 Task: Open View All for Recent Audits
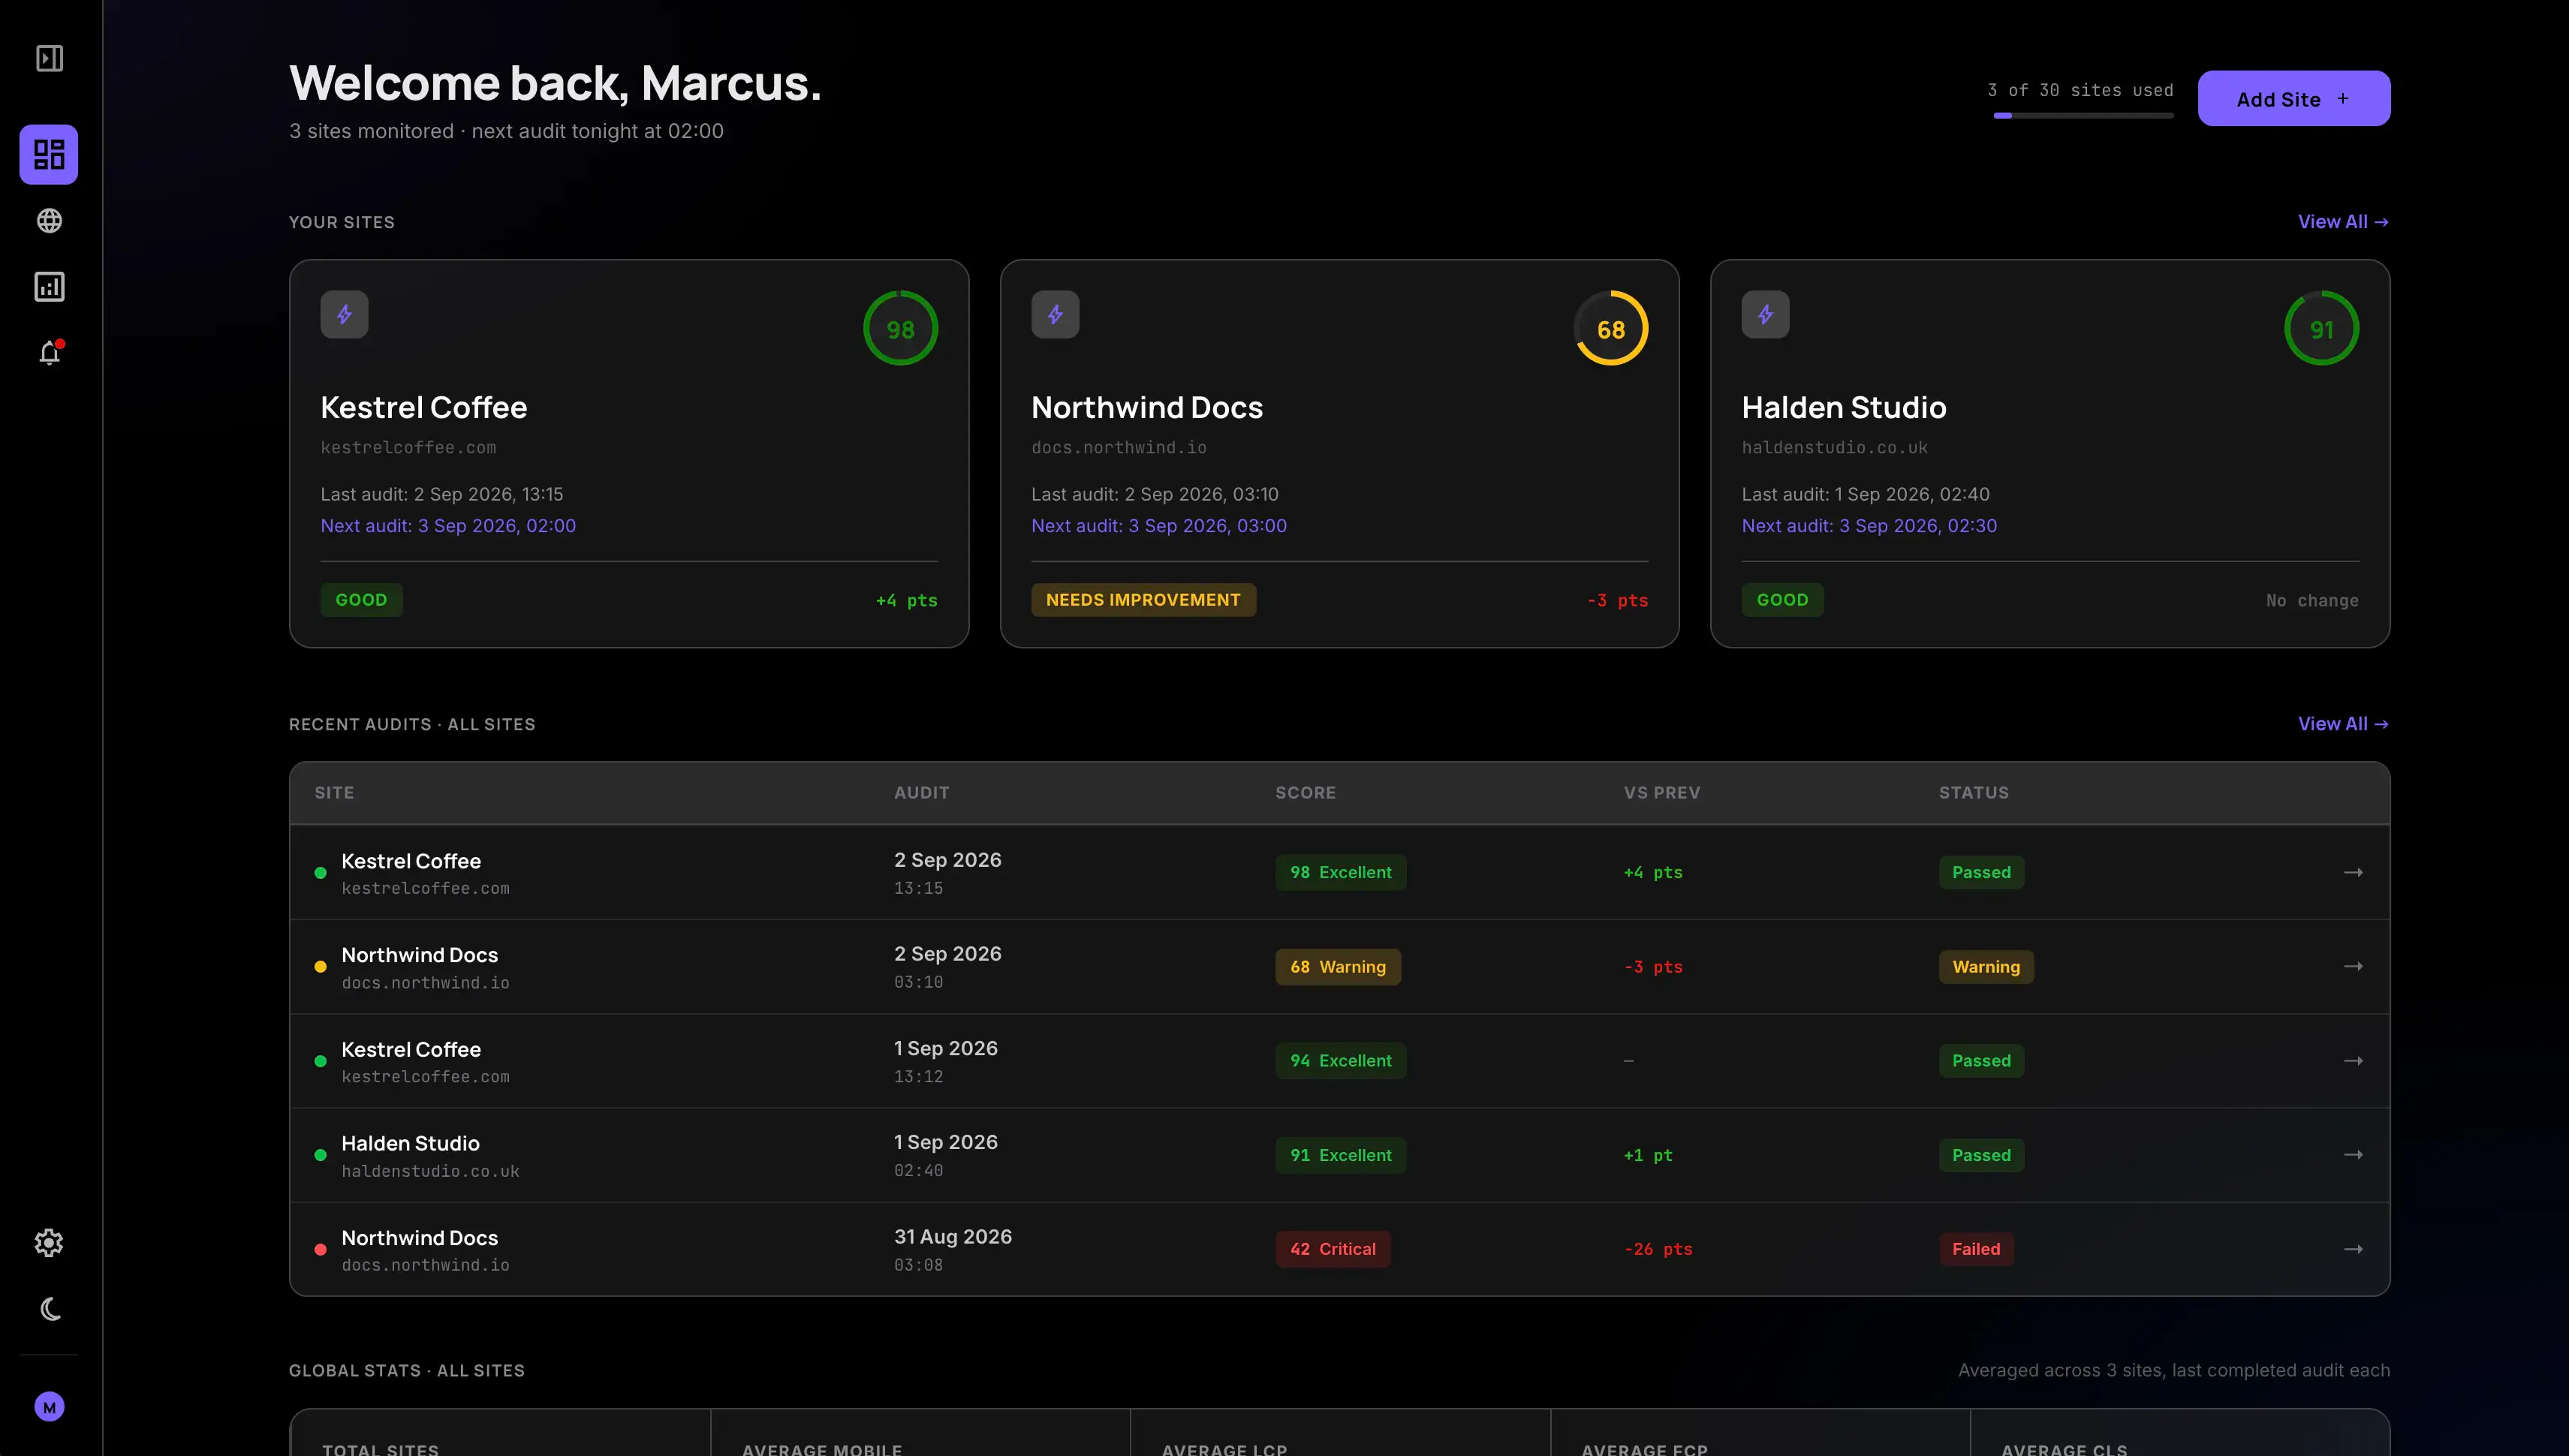pyautogui.click(x=2343, y=724)
